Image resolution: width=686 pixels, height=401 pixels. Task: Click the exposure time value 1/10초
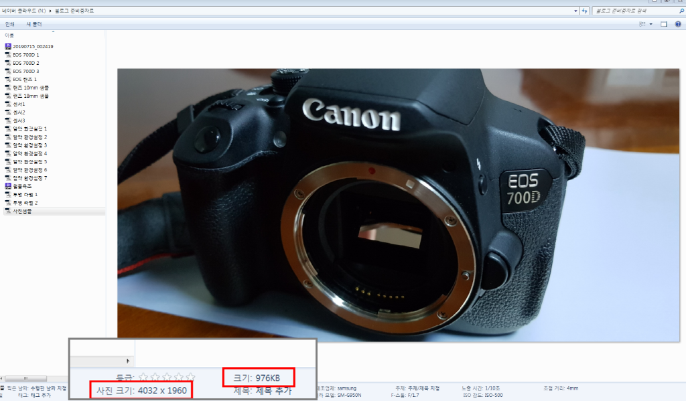pyautogui.click(x=492, y=388)
